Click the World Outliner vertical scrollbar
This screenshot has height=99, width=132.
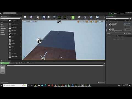tap(131, 29)
